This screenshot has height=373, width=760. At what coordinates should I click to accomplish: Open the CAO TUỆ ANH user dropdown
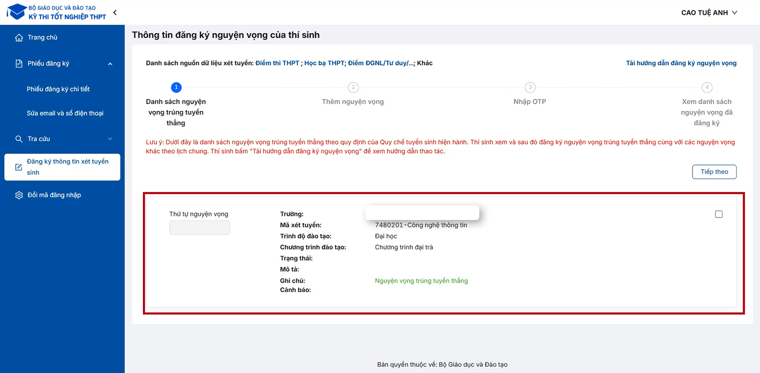coord(709,13)
